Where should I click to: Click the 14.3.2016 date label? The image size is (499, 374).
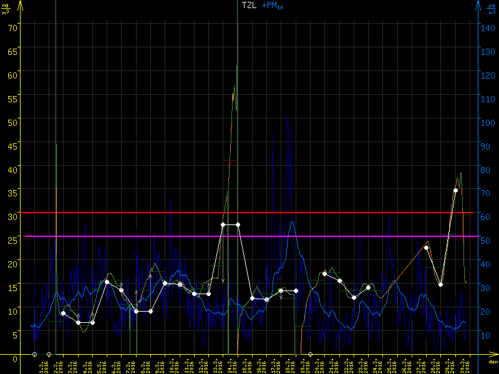point(230,365)
